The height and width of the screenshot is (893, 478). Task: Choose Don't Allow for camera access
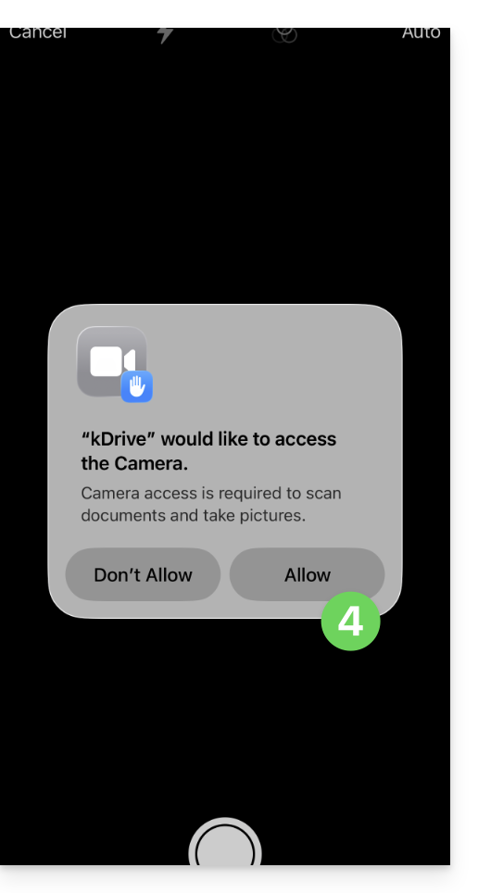click(x=143, y=574)
